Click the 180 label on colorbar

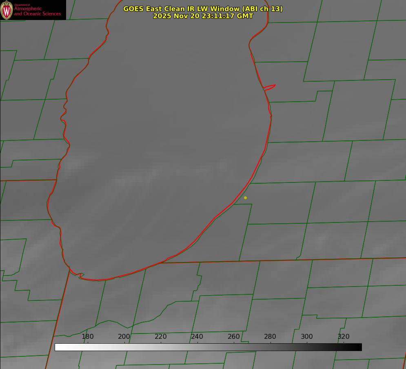(88, 336)
